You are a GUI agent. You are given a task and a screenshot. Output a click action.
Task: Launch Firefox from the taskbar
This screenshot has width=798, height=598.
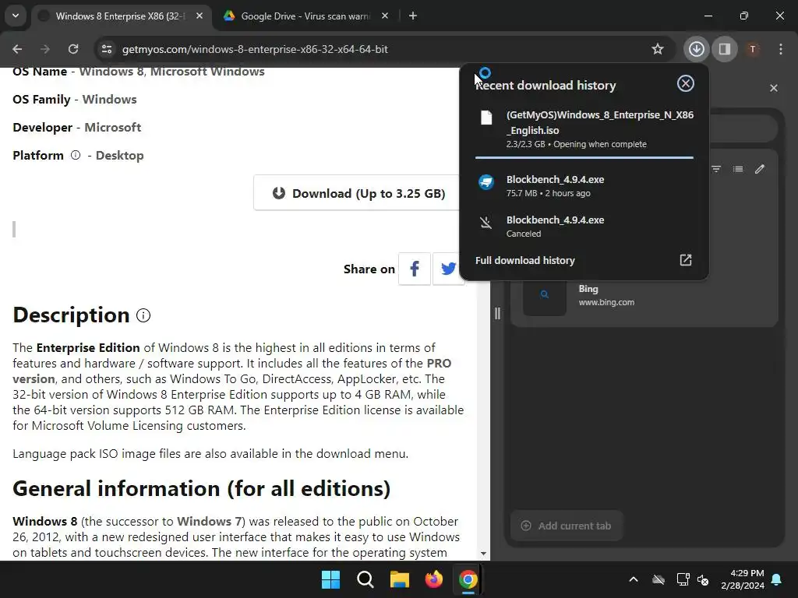click(x=433, y=579)
